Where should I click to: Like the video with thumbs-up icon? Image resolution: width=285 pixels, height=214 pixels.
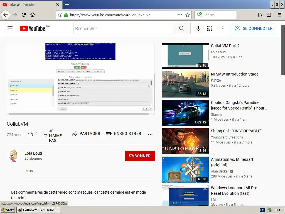(30, 134)
